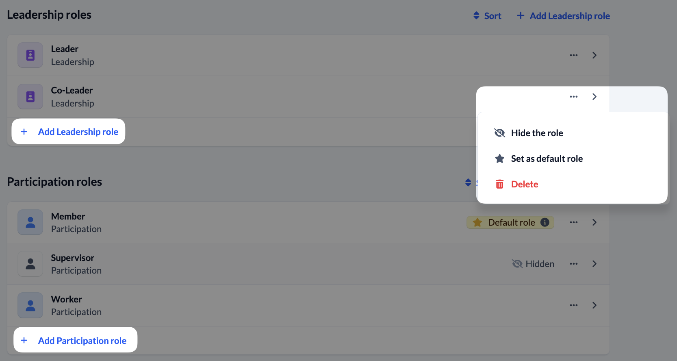Screen dimensions: 677x361
Task: Click the Default role info icon
Action: 545,222
